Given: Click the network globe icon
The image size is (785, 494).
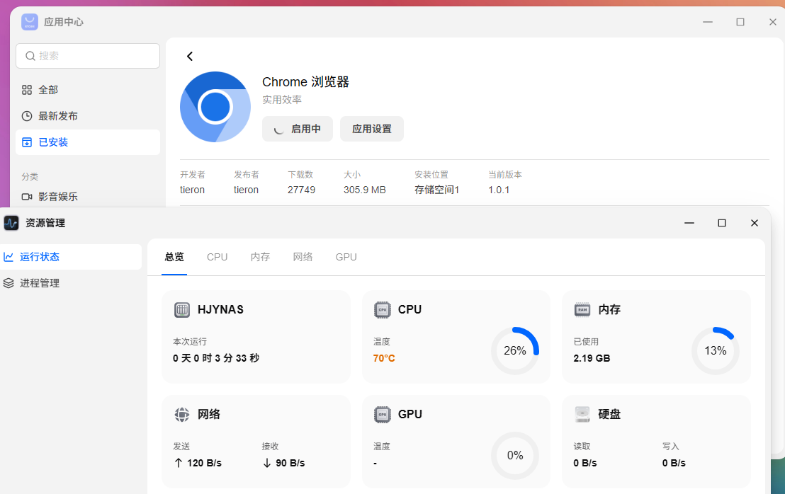Looking at the screenshot, I should click(182, 415).
